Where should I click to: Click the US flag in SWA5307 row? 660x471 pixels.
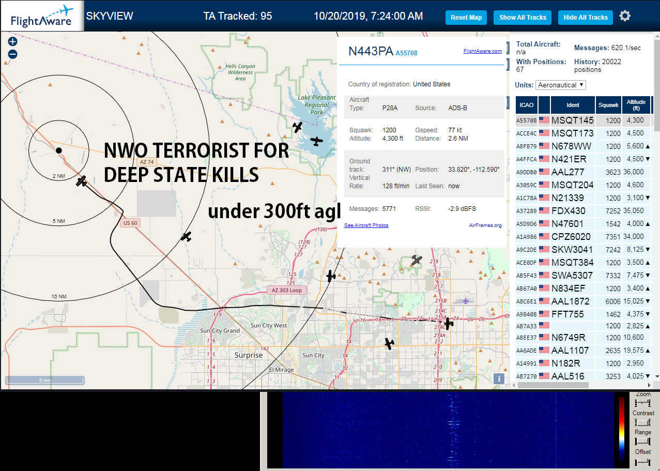point(544,276)
